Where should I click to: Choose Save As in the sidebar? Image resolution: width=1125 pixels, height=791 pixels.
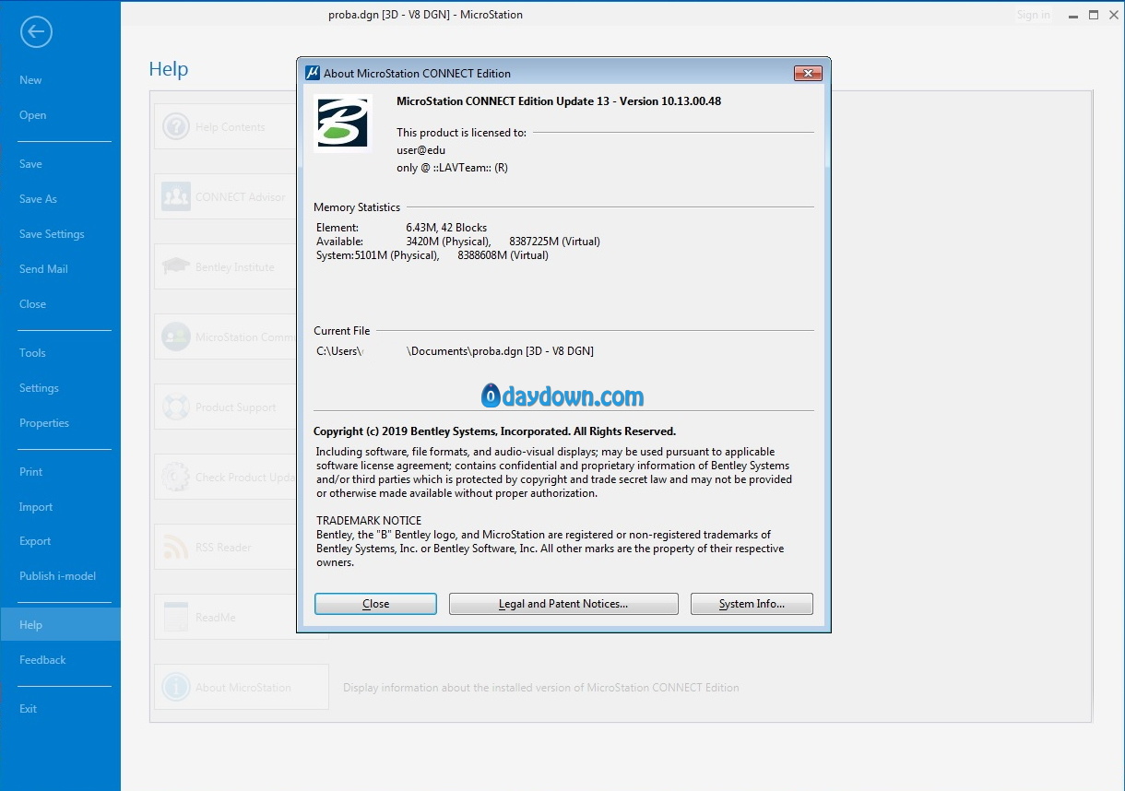(x=60, y=199)
